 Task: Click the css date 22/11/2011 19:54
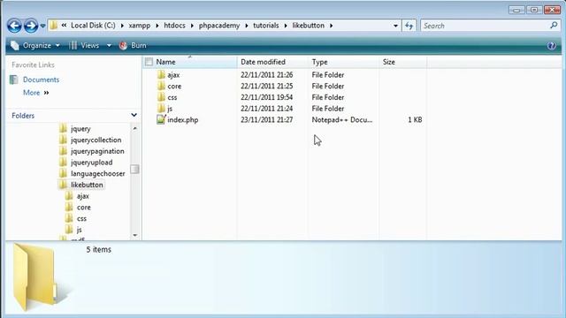pos(267,97)
